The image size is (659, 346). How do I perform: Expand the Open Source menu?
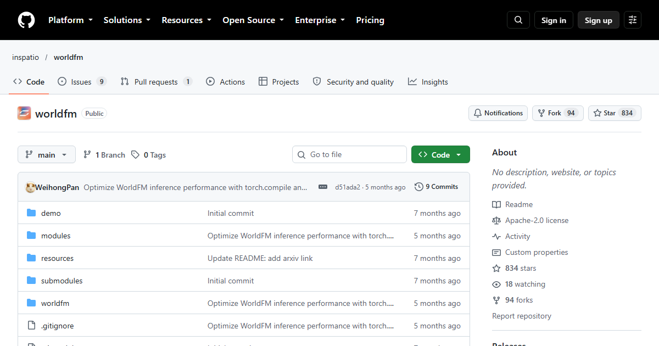(x=253, y=20)
